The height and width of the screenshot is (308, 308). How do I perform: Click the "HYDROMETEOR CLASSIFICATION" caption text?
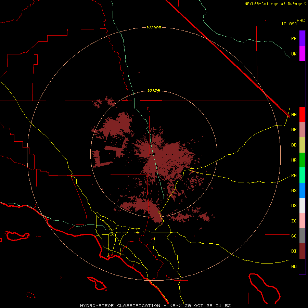coord(120,306)
